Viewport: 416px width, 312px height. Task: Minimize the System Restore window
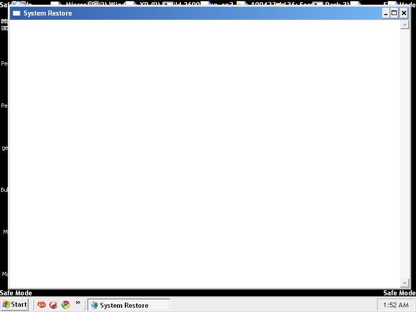pyautogui.click(x=386, y=14)
